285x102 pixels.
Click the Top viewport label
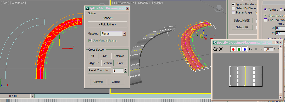[x=5, y=3]
